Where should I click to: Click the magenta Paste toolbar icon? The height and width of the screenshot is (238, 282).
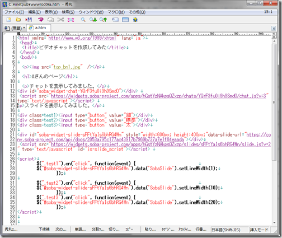coord(70,20)
